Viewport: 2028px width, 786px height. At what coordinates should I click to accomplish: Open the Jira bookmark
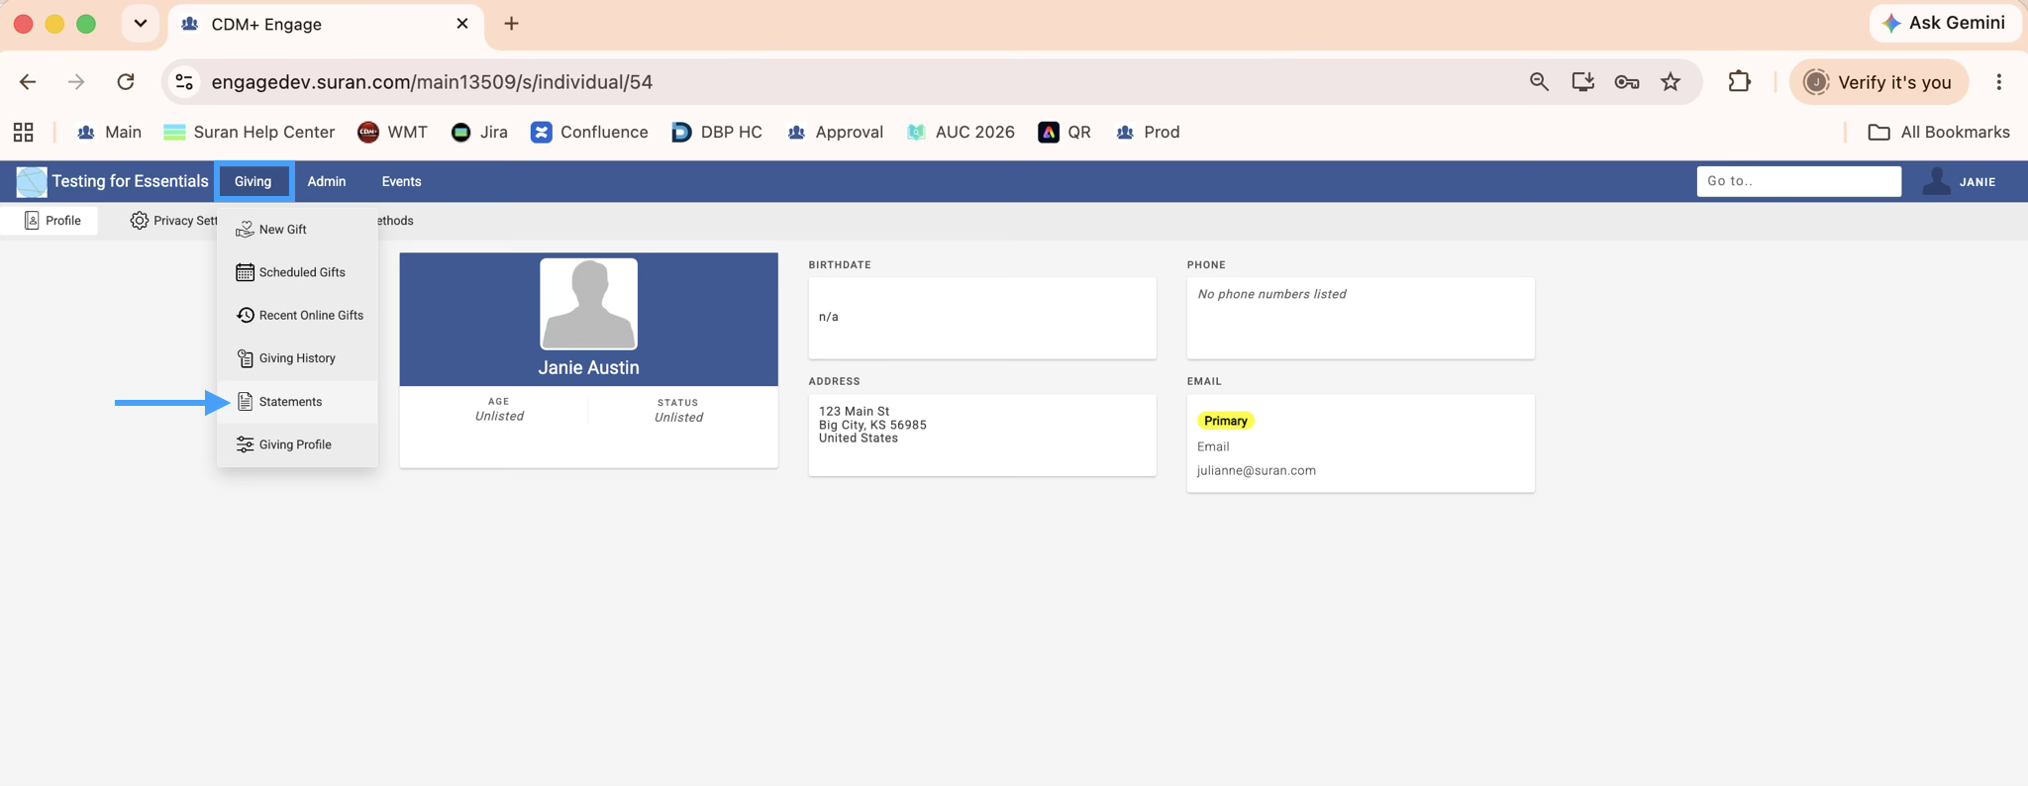point(479,133)
